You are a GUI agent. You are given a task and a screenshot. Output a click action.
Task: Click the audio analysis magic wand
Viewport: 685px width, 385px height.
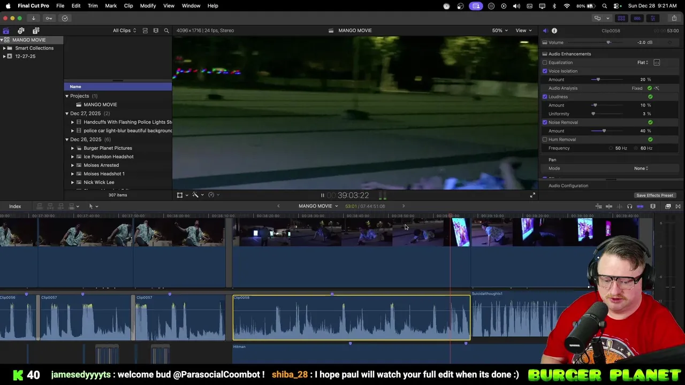tap(657, 88)
